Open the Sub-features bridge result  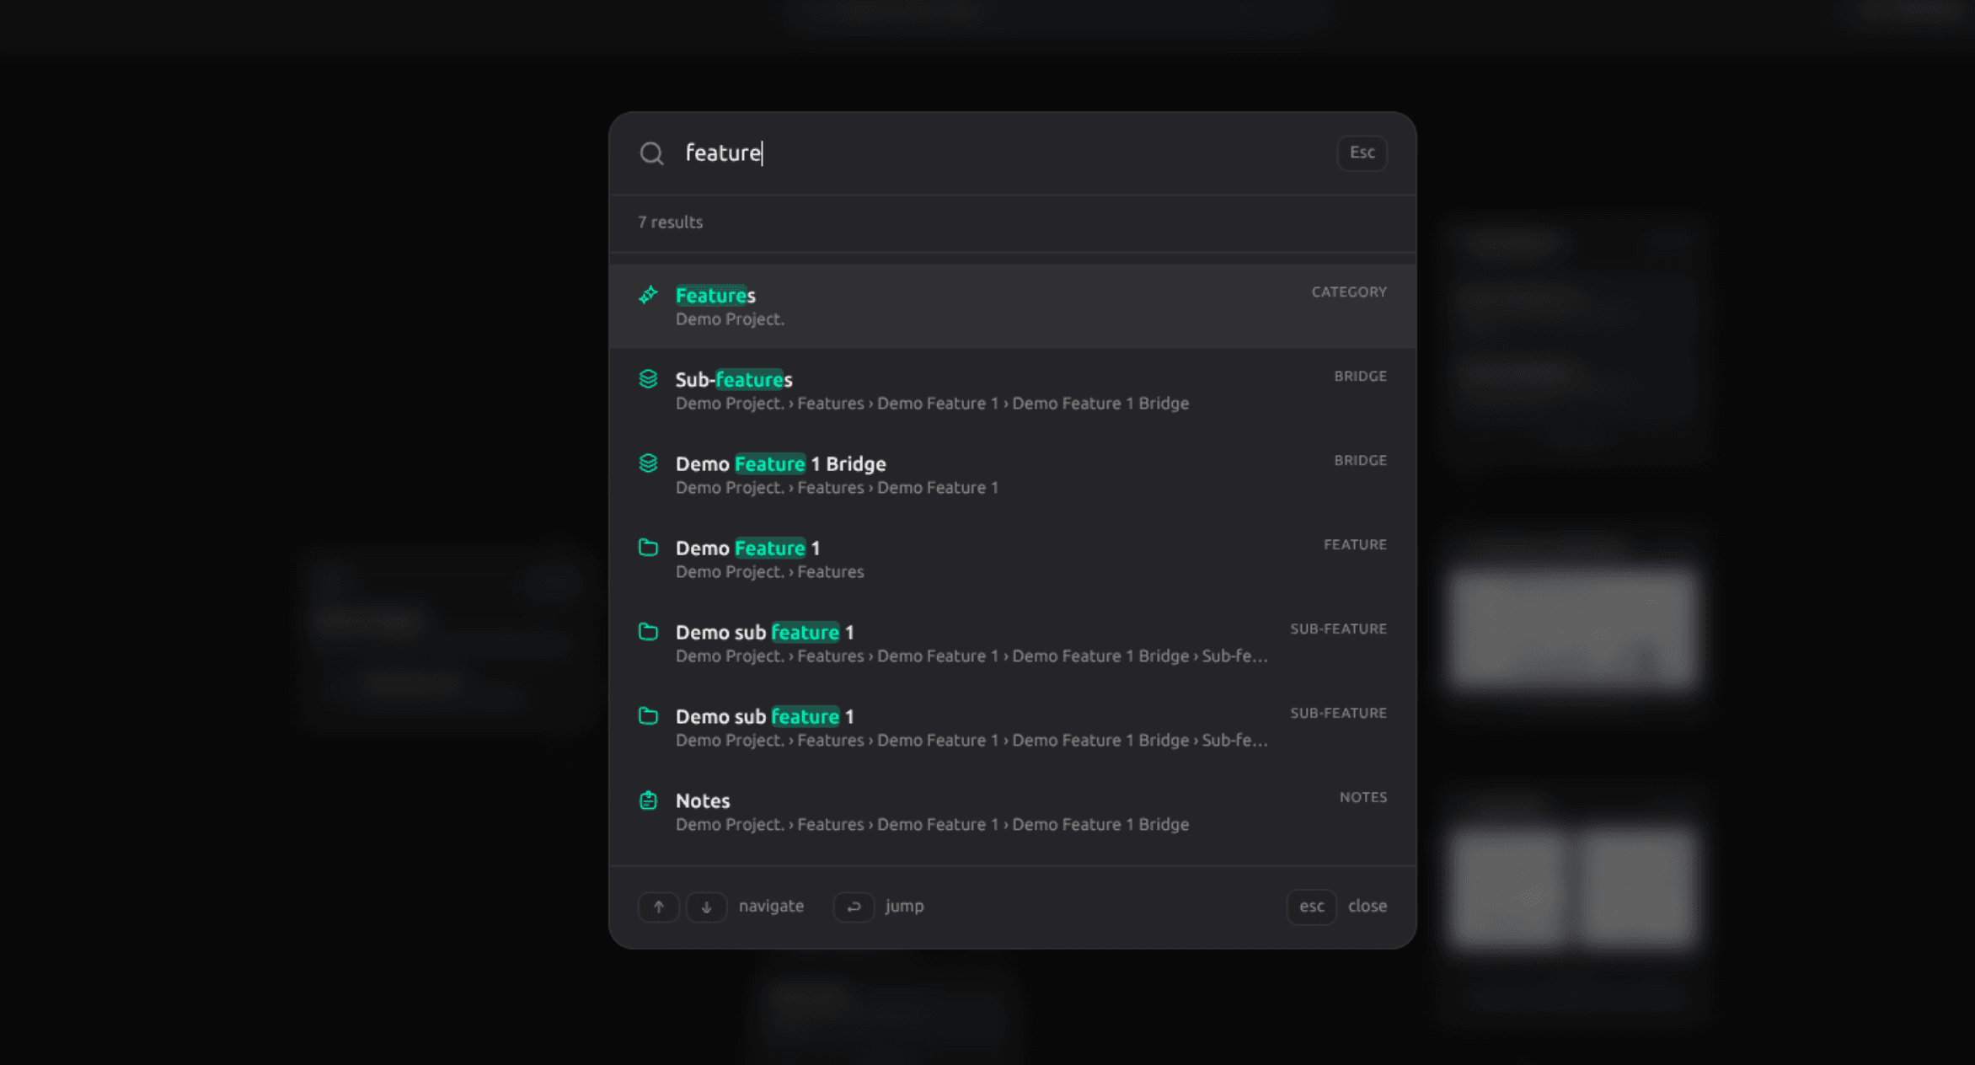pyautogui.click(x=1012, y=391)
